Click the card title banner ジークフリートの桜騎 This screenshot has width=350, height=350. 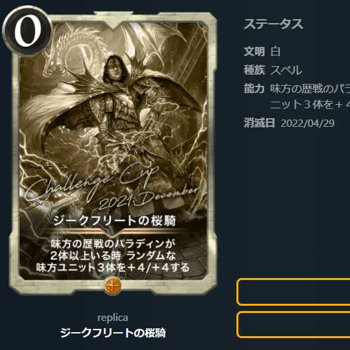click(114, 221)
